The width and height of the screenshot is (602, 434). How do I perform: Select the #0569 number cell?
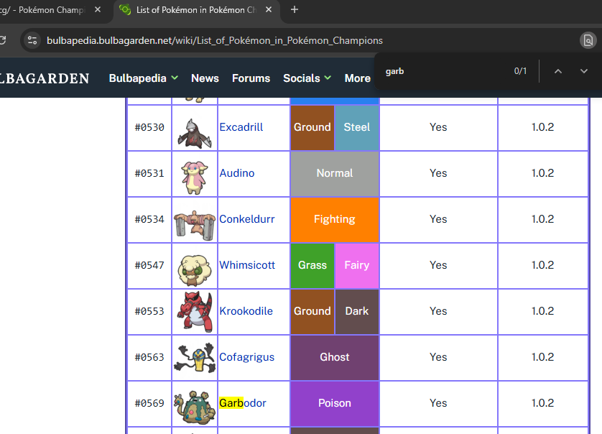pos(149,403)
